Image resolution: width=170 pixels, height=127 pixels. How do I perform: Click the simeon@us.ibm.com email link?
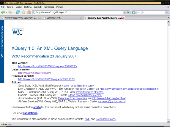tap(112, 101)
